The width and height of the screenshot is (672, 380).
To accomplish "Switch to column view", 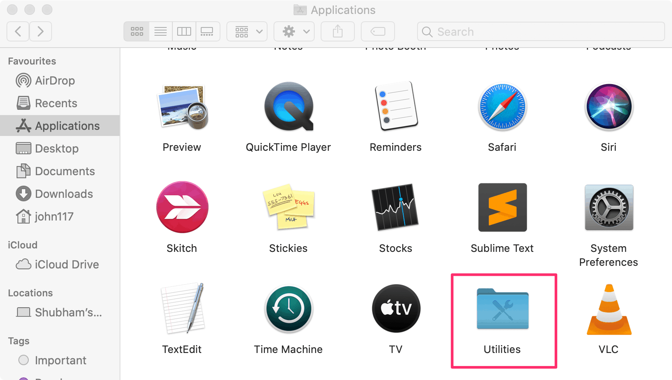I will (184, 31).
